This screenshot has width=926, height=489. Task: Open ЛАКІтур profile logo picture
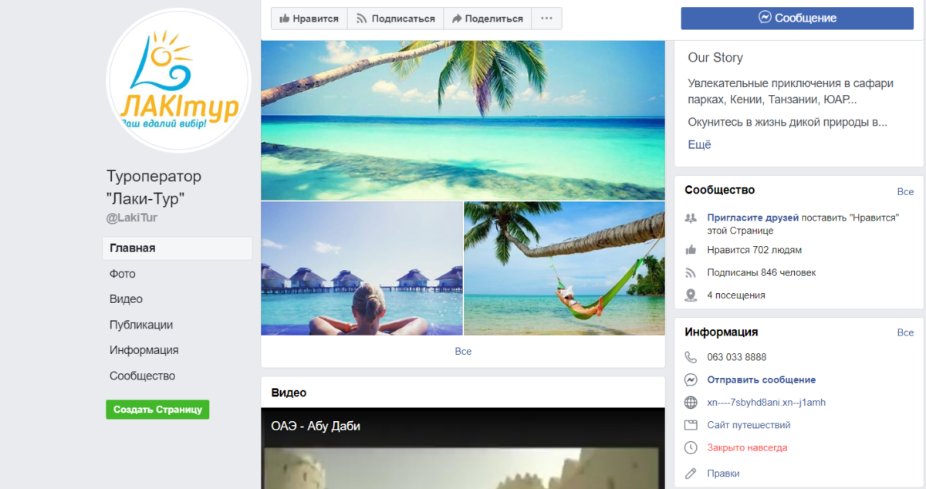(178, 80)
